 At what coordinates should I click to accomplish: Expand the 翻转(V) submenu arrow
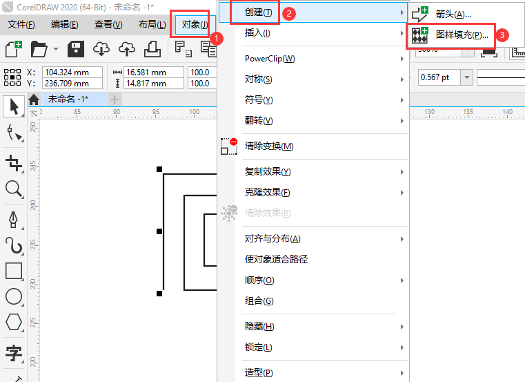[402, 121]
